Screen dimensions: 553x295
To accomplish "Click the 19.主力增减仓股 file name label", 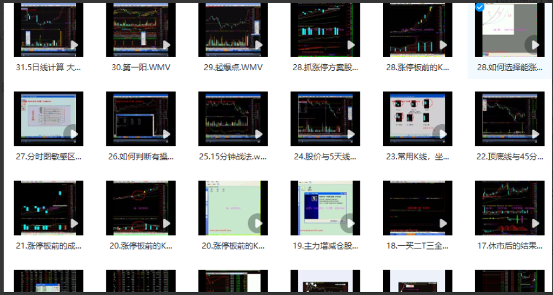I will (325, 245).
